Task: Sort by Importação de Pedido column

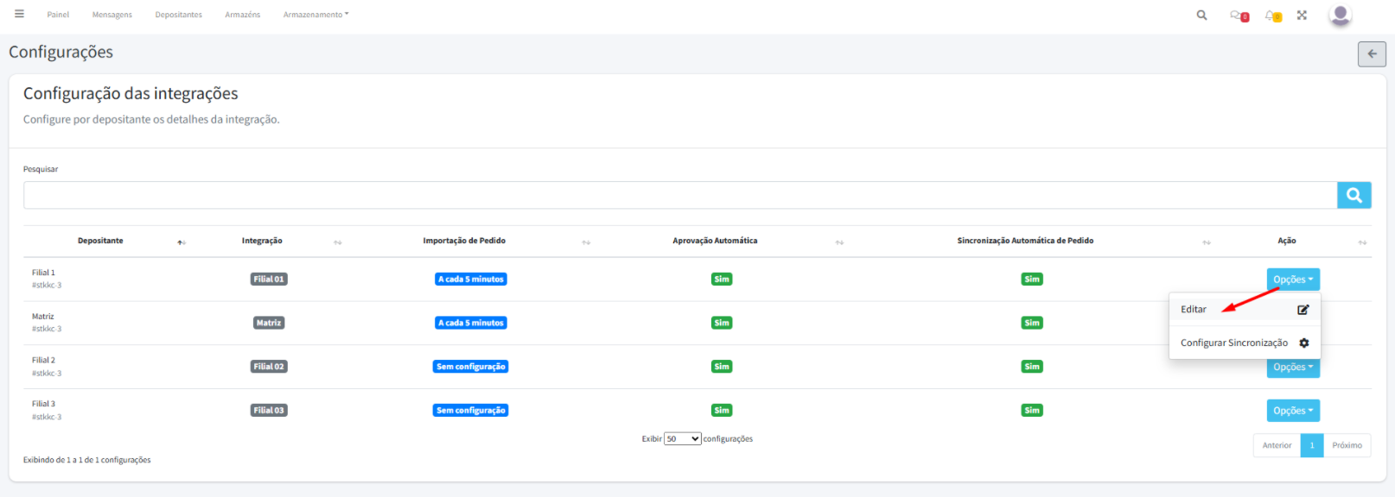Action: pyautogui.click(x=586, y=242)
